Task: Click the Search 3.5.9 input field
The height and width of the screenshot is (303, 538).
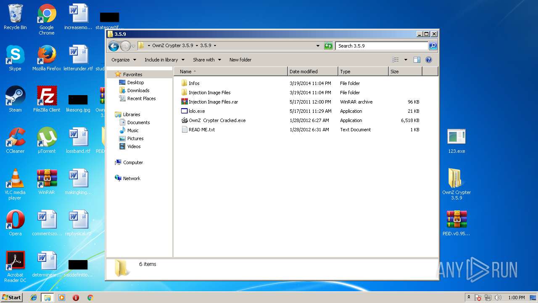Action: click(382, 46)
